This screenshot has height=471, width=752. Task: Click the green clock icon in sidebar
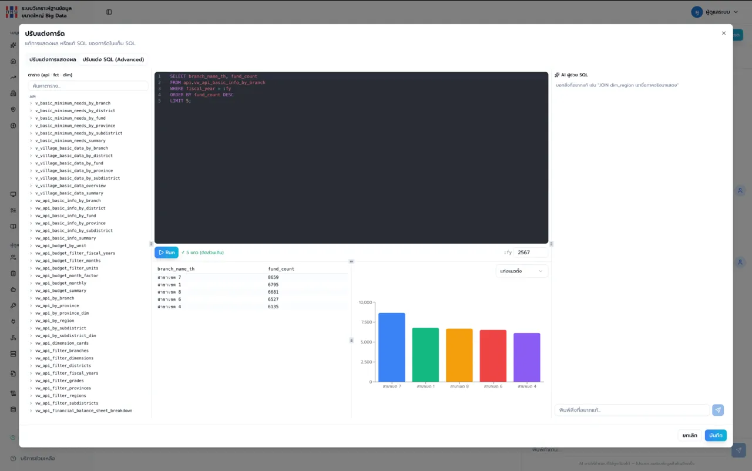[14, 438]
